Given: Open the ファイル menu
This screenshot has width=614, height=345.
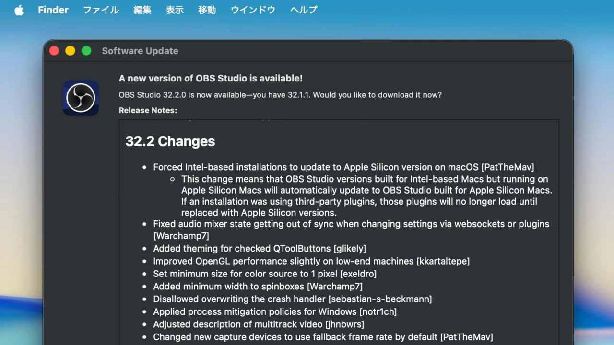Looking at the screenshot, I should pos(101,10).
